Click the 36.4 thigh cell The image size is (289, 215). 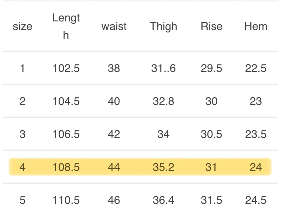point(163,200)
